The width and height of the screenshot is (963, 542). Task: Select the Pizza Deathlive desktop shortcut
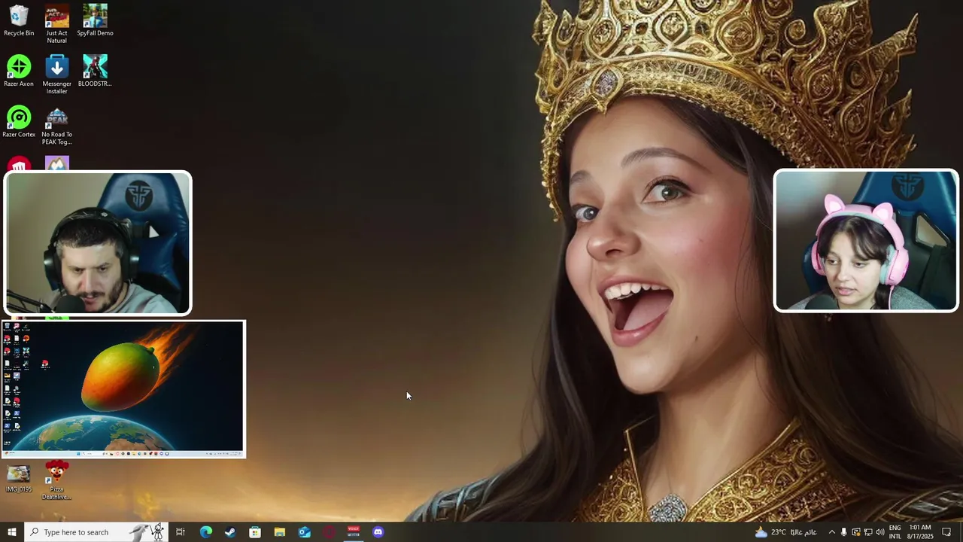56,481
